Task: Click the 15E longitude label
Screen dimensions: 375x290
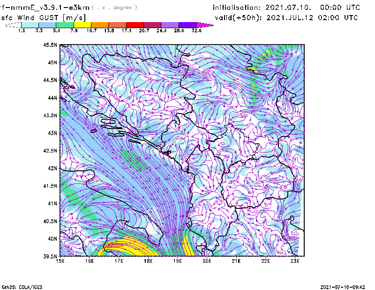Action: pos(60,261)
